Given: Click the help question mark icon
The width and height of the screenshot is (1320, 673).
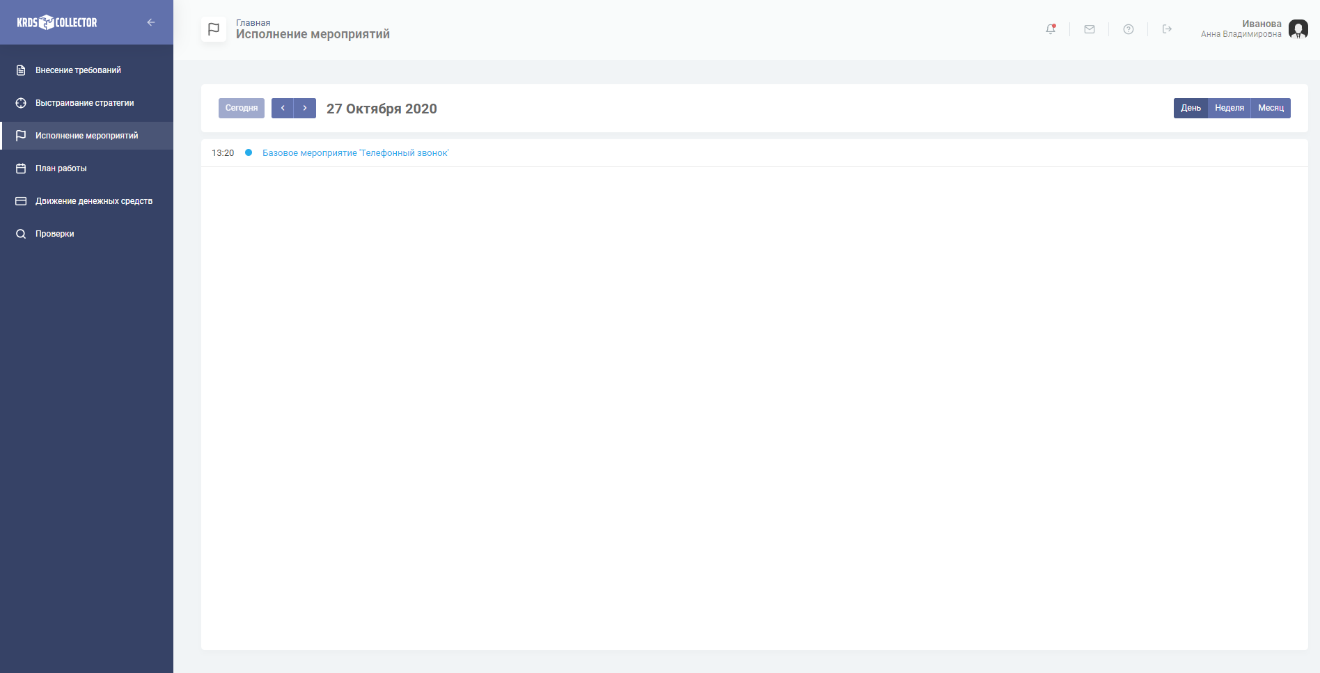Looking at the screenshot, I should pos(1129,29).
